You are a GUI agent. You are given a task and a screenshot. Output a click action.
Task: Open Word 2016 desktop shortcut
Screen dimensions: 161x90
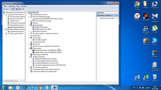tap(137, 78)
